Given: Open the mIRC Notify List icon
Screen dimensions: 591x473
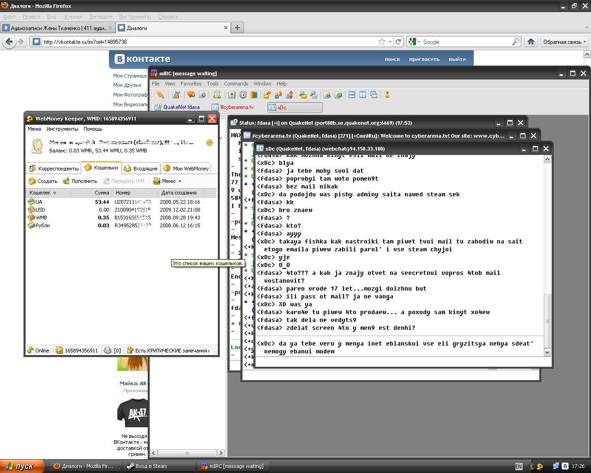Looking at the screenshot, I should coord(327,95).
